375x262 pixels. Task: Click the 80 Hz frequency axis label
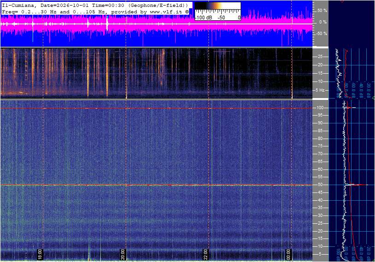320,139
